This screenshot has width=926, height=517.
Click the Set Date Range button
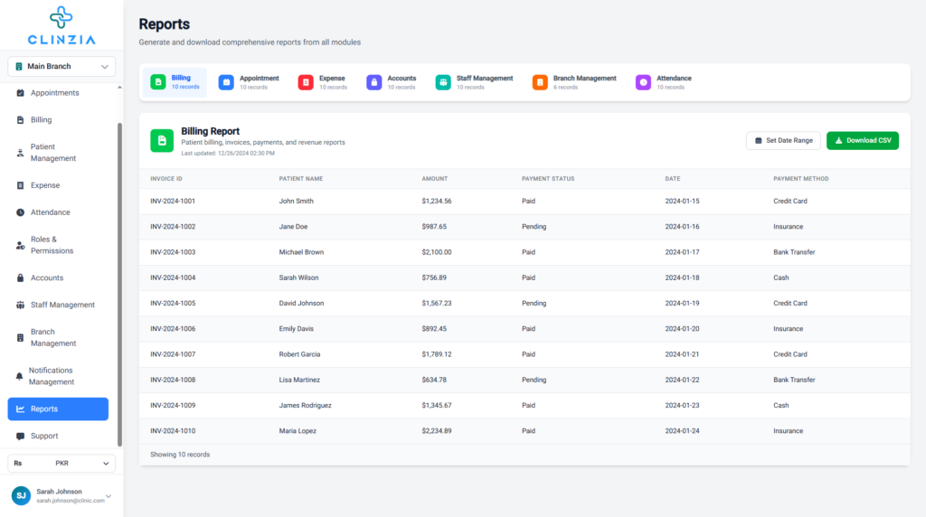pyautogui.click(x=783, y=140)
